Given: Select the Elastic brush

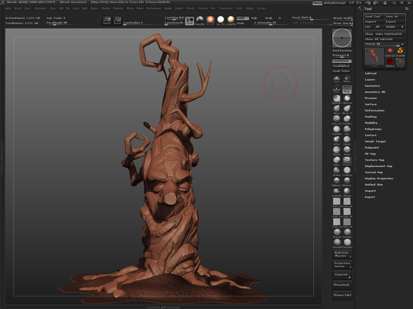Looking at the screenshot, I should pyautogui.click(x=347, y=141).
